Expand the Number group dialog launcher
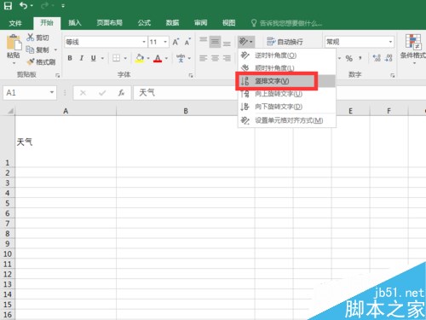The height and width of the screenshot is (320, 426). tap(393, 75)
